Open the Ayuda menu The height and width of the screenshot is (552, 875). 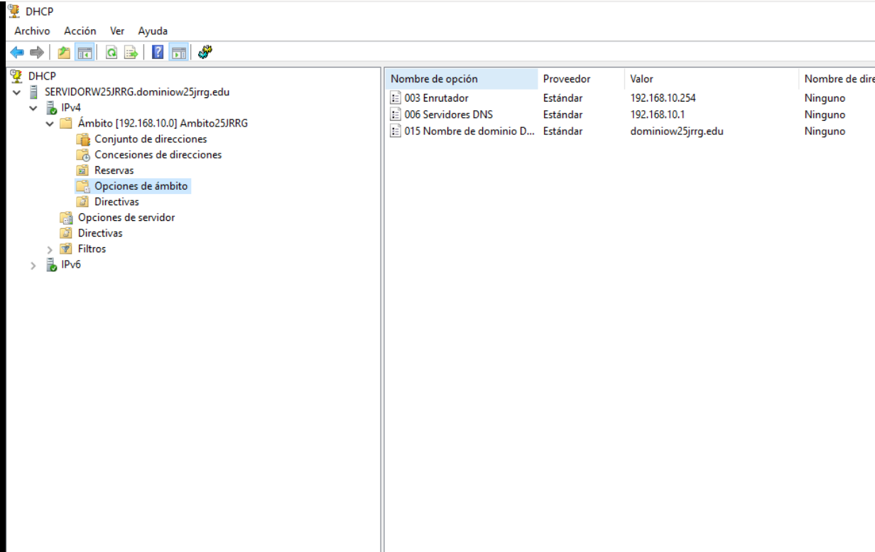(153, 31)
